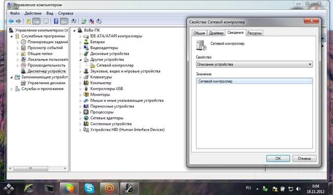Select Звуковые, видео и игровые устройства

[125, 71]
